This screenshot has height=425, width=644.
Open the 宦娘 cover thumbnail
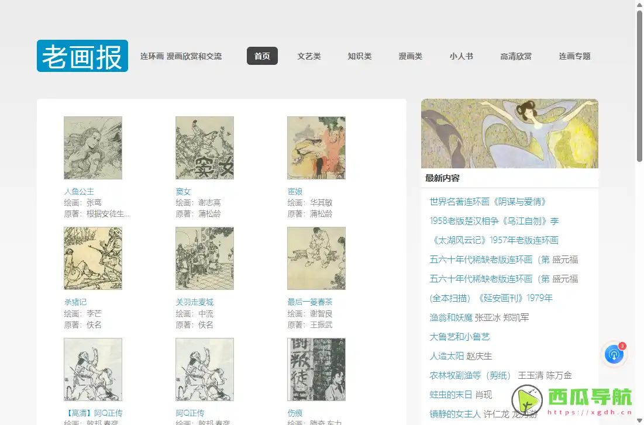point(316,148)
